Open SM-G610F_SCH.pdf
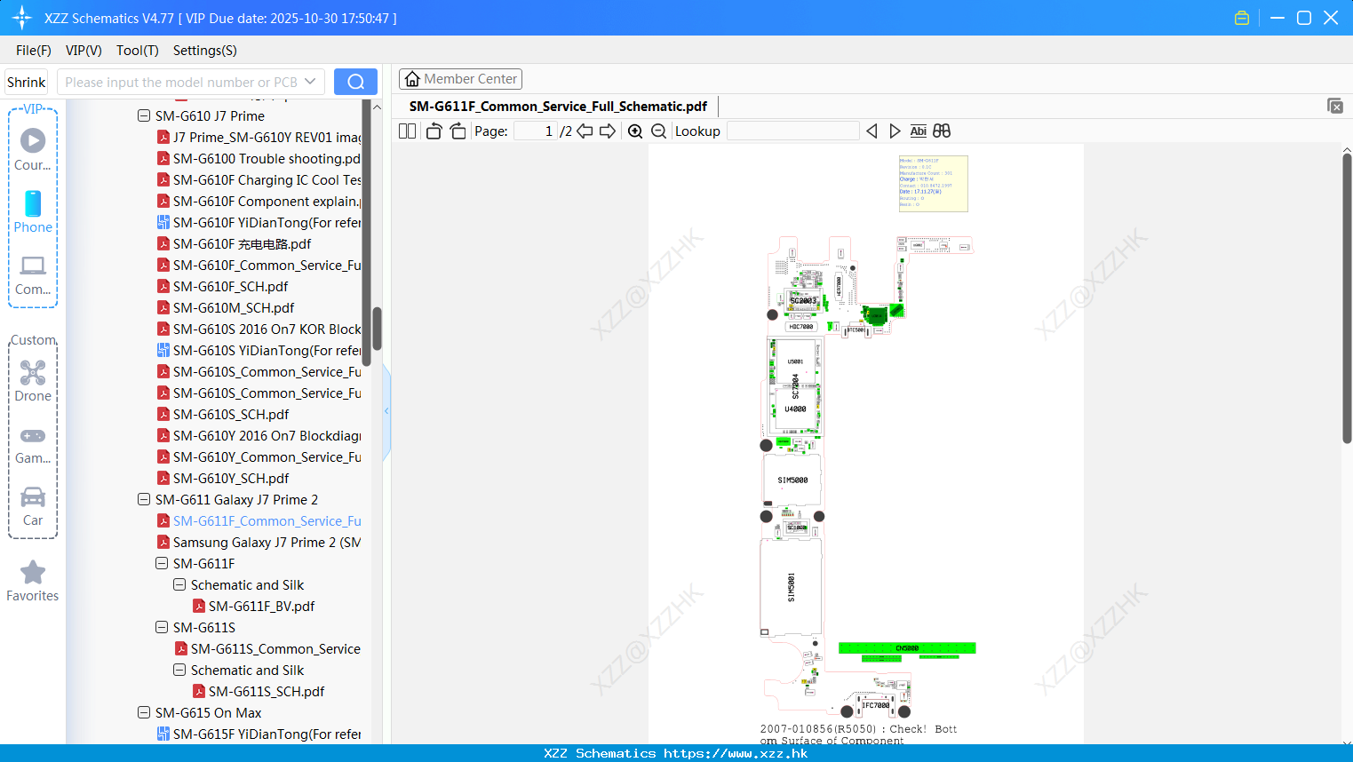The image size is (1353, 762). [x=223, y=286]
